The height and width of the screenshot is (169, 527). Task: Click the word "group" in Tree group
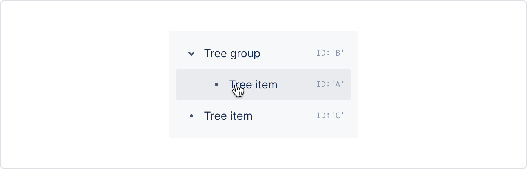[x=245, y=54]
